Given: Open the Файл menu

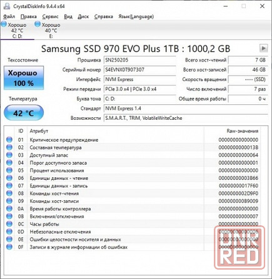Looking at the screenshot, I should (9, 16).
